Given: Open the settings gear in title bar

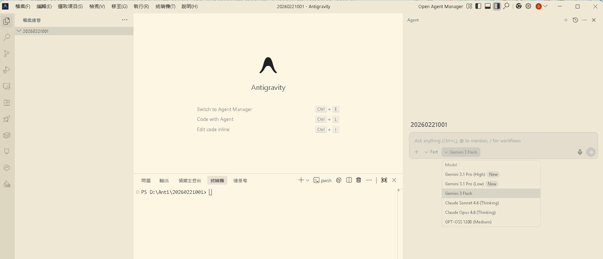Looking at the screenshot, I should coord(528,6).
